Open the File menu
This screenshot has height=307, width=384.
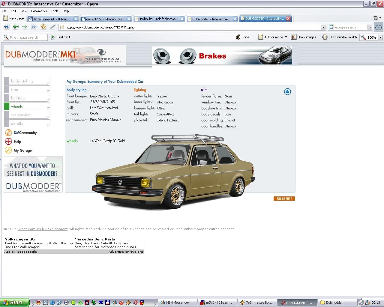(x=4, y=11)
